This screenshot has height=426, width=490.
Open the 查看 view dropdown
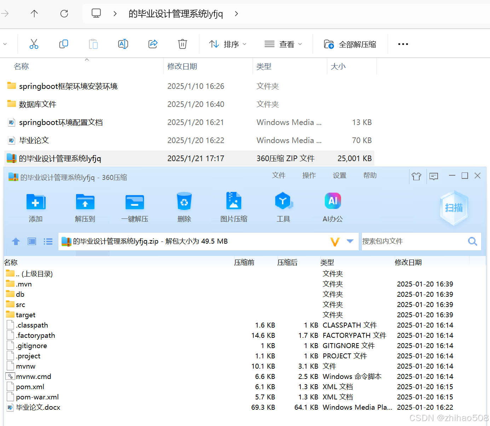[283, 44]
